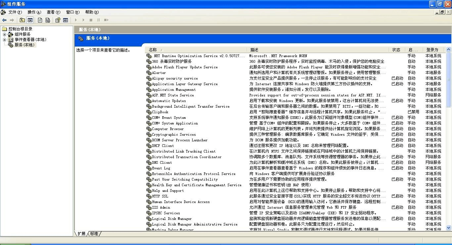
Task: Click the 状态 column header
Action: click(x=396, y=50)
